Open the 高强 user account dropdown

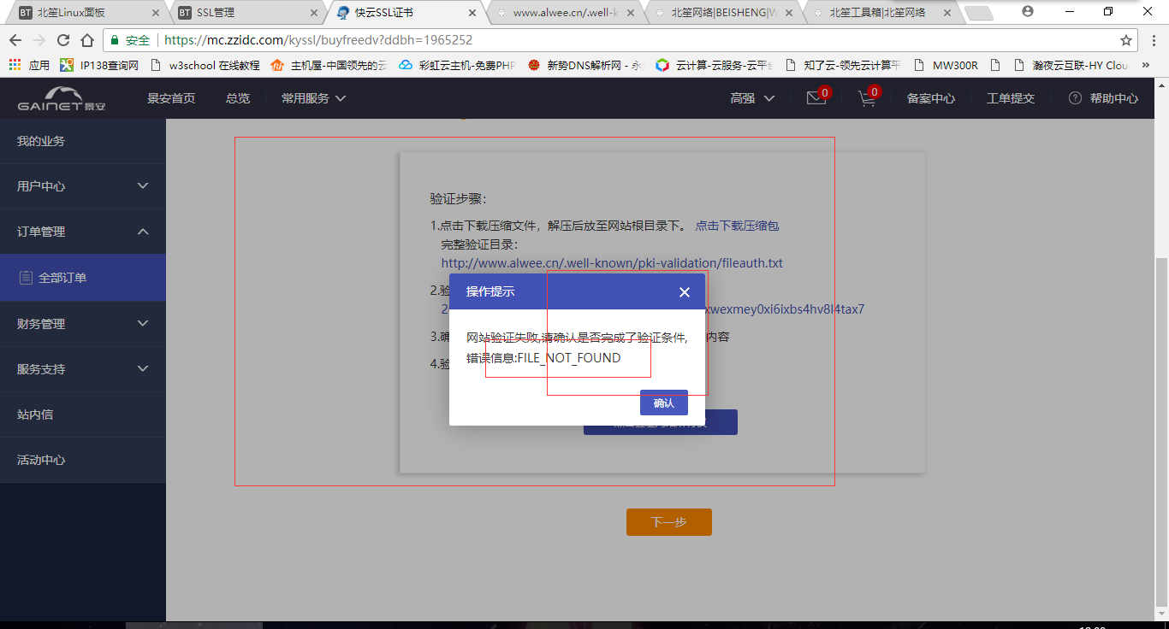pos(752,98)
